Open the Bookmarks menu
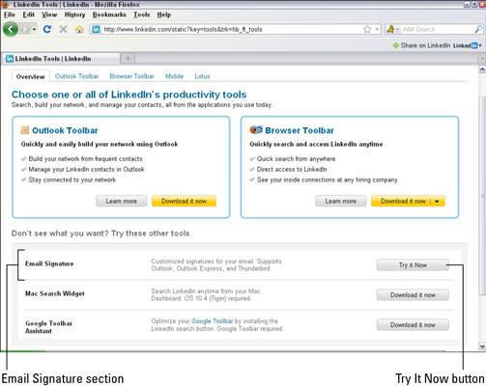Image resolution: width=486 pixels, height=386 pixels. (x=109, y=14)
